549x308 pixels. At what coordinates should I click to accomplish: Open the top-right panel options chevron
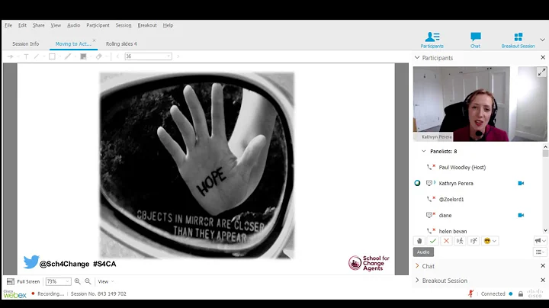(542, 40)
